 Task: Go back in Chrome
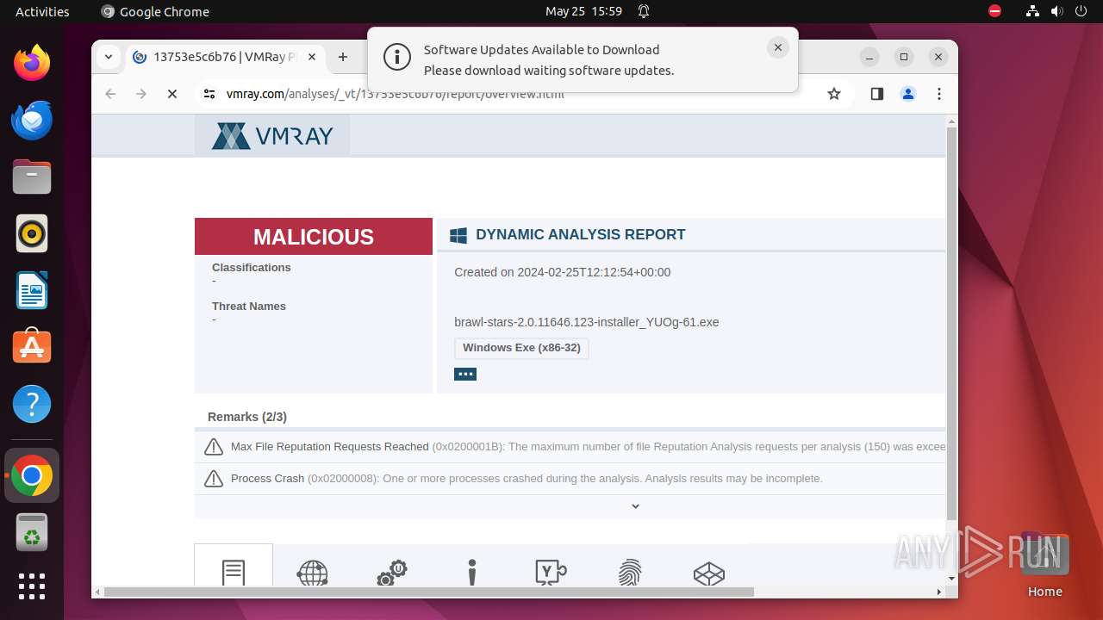pyautogui.click(x=110, y=94)
